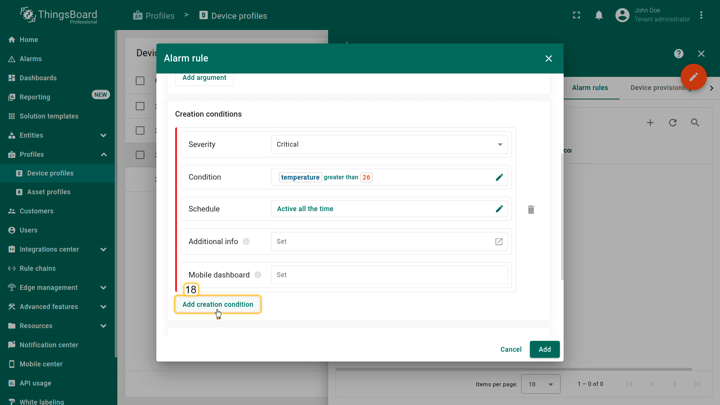Edit the schedule using pencil icon

[499, 209]
